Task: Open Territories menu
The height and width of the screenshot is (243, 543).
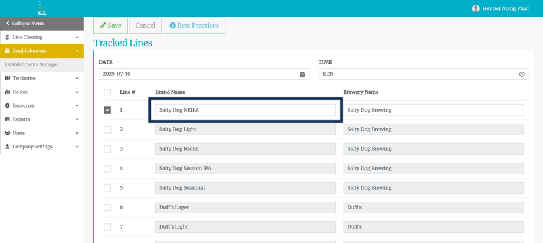Action: (42, 79)
